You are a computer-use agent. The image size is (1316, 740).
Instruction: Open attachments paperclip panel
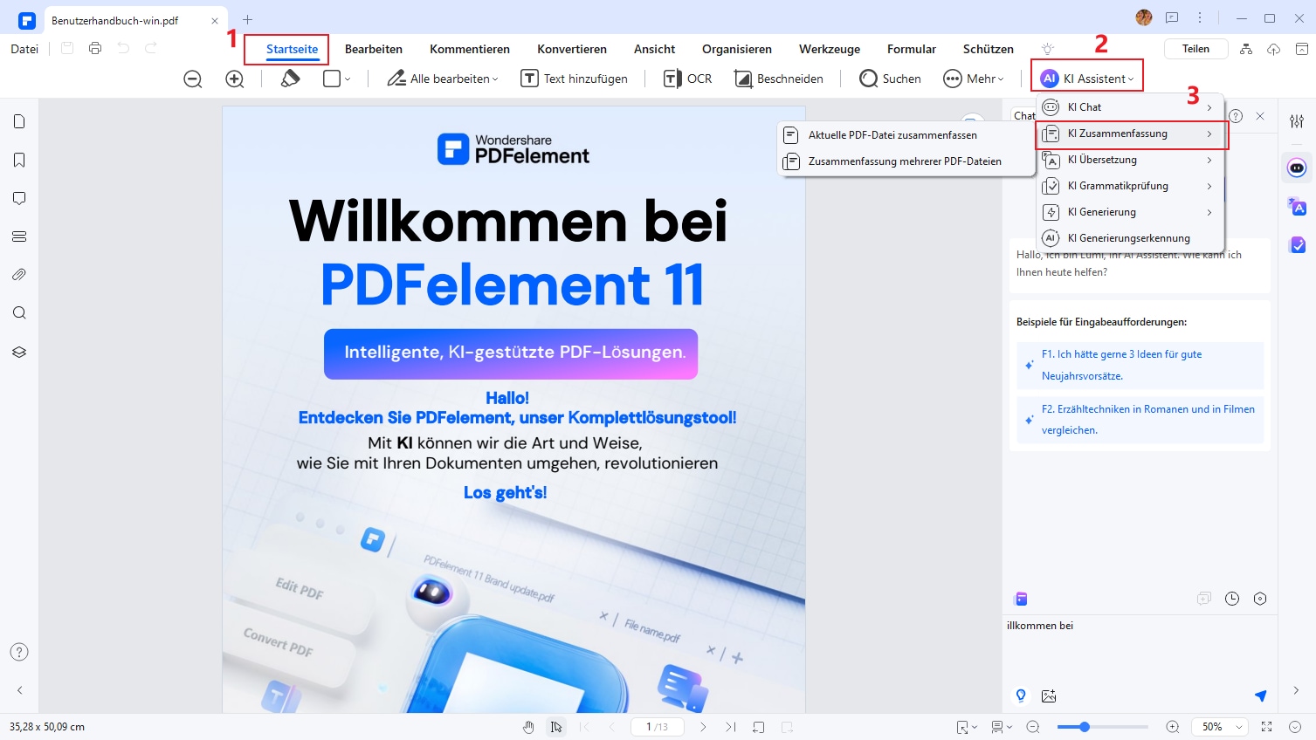pyautogui.click(x=19, y=275)
